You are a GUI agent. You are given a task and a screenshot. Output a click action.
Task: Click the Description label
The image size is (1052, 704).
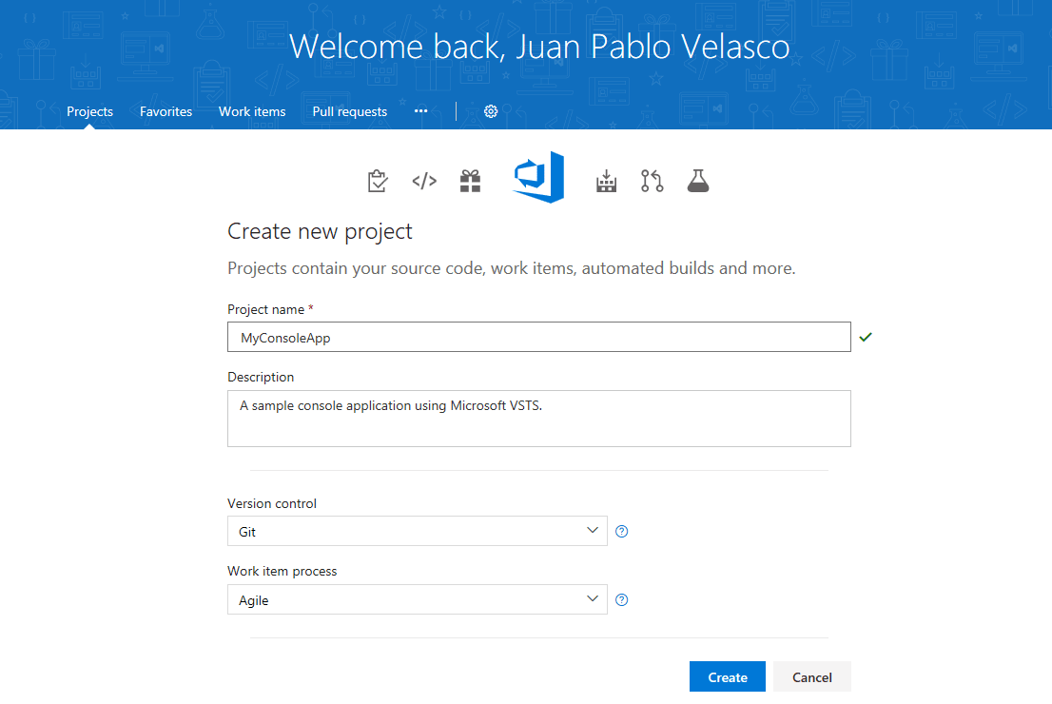[x=261, y=377]
